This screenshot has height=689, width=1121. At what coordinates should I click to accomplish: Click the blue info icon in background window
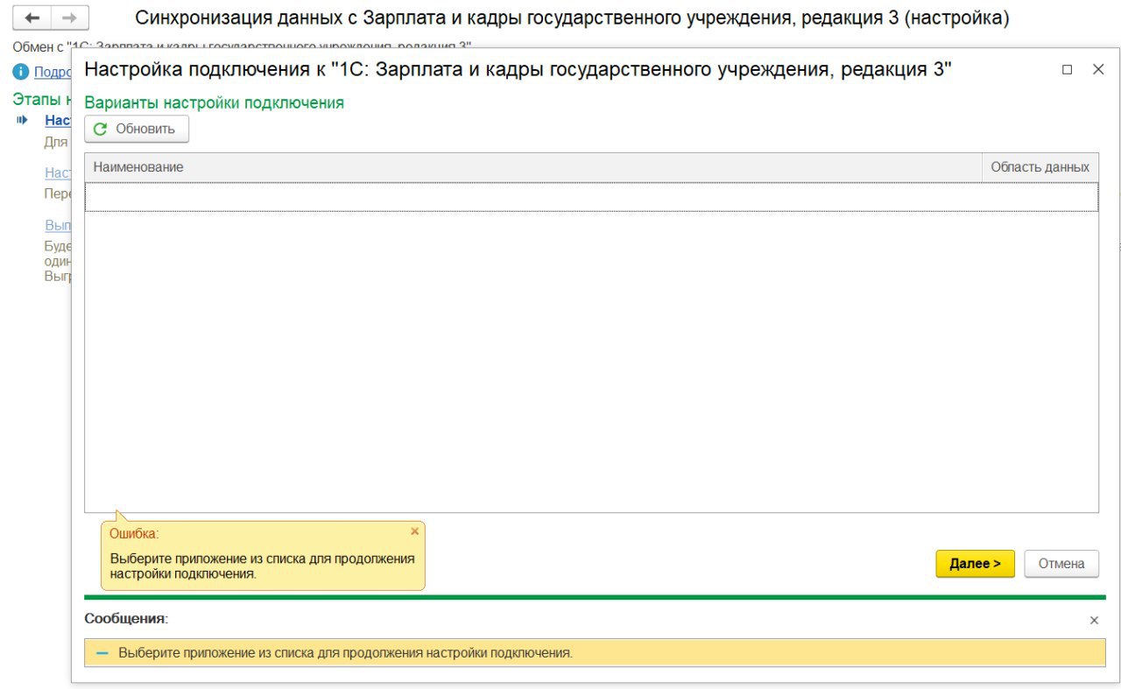pos(21,72)
